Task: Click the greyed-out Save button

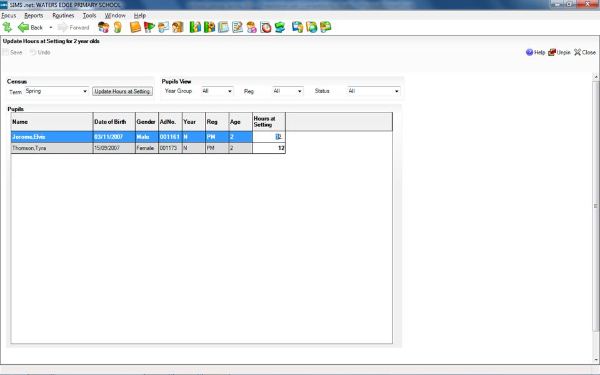Action: 12,52
